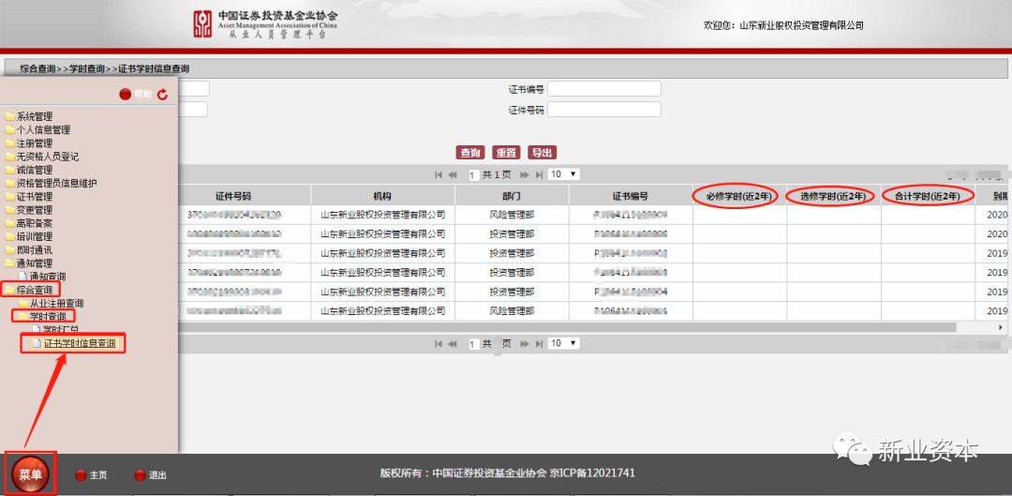Open 证书学时信息查询 page item
This screenshot has height=496, width=1012.
tap(80, 343)
